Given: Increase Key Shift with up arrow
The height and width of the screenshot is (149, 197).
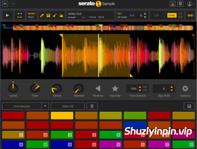Looking at the screenshot, I should point(172,87).
